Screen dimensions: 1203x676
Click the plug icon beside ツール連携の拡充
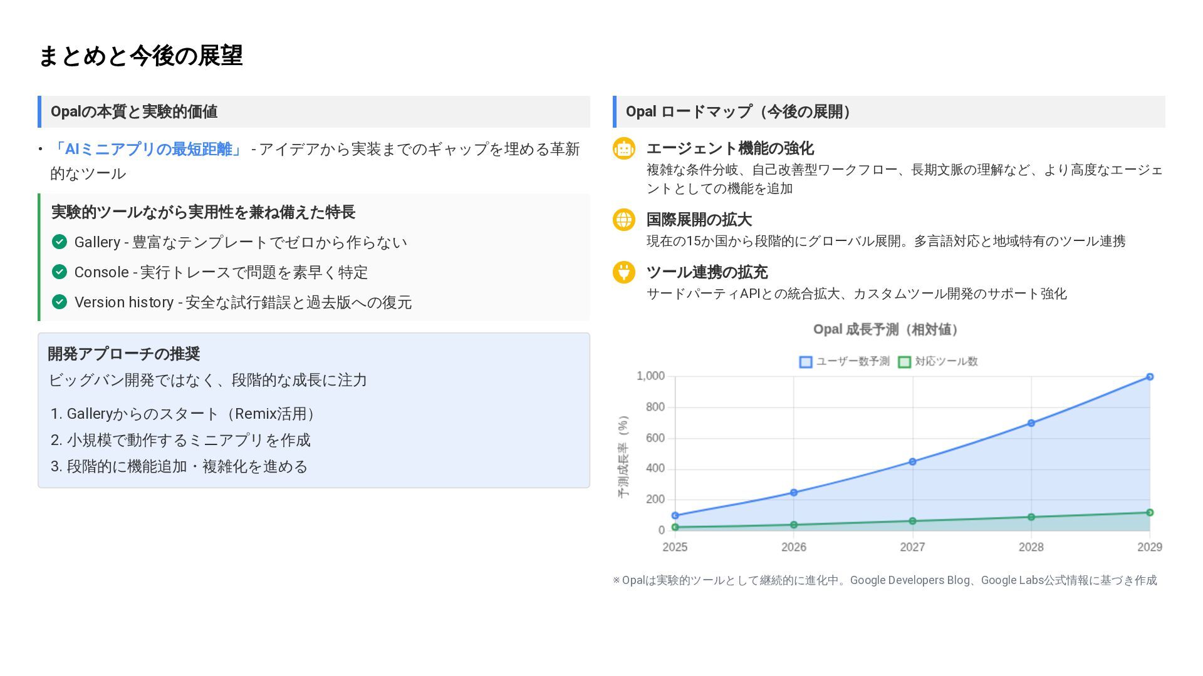pos(623,272)
